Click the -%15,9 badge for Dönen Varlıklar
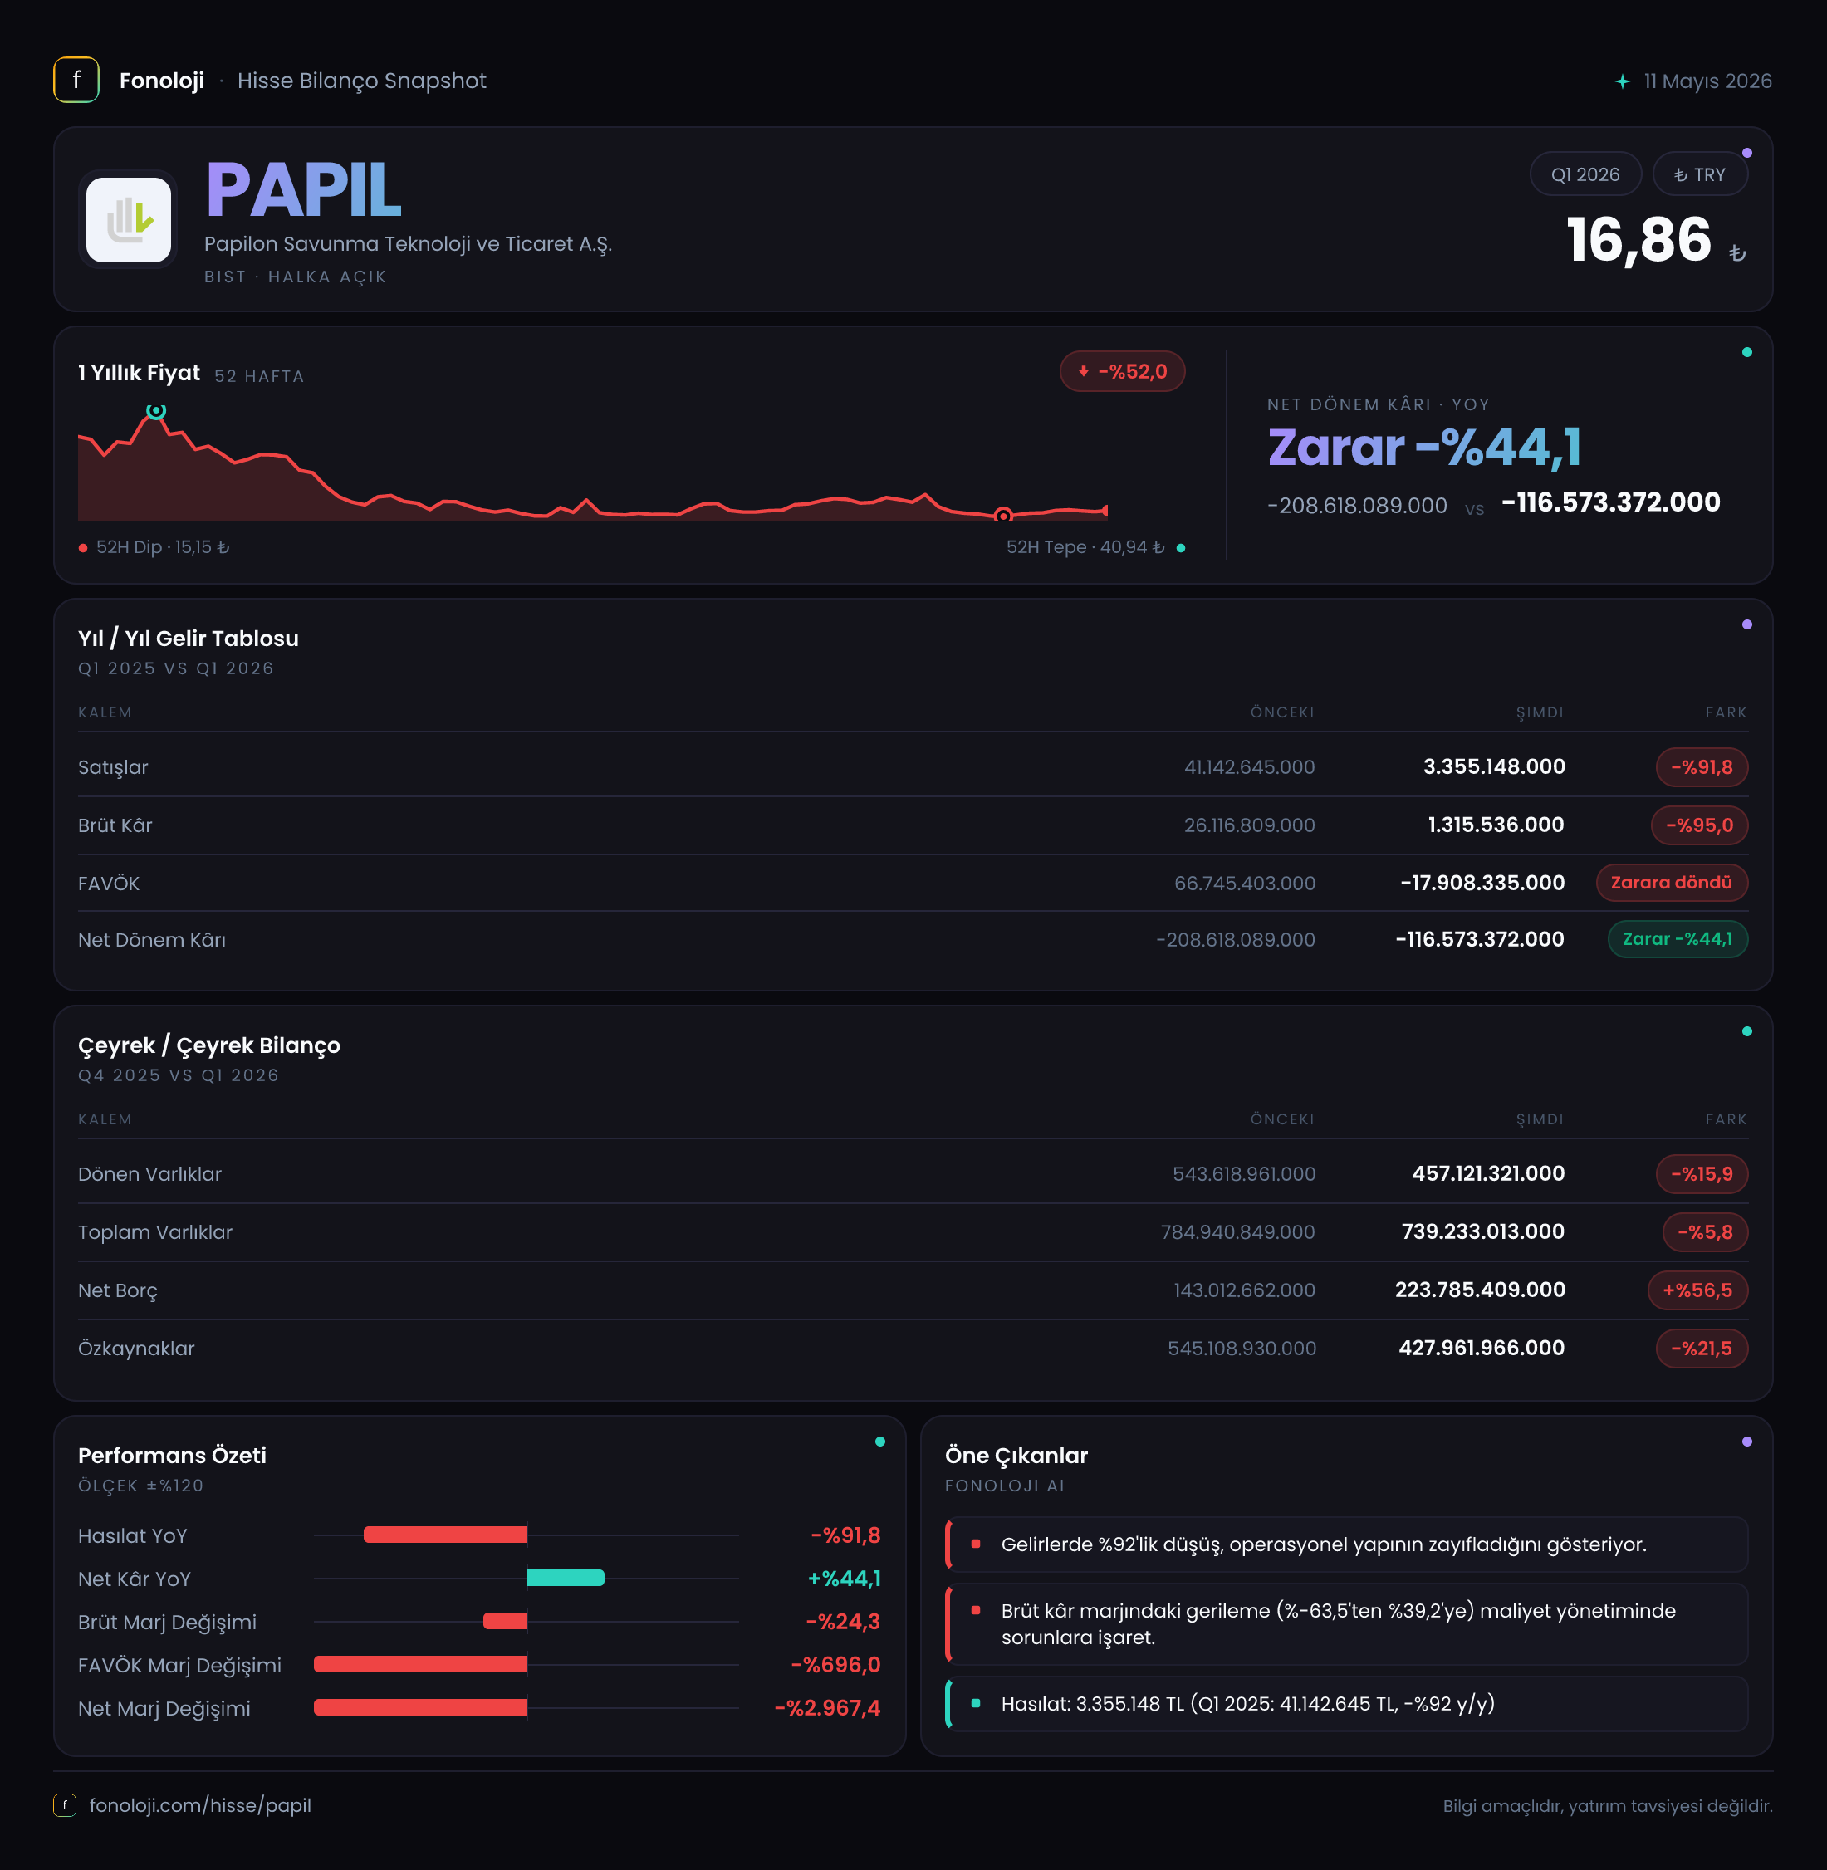This screenshot has width=1827, height=1870. (1702, 1174)
